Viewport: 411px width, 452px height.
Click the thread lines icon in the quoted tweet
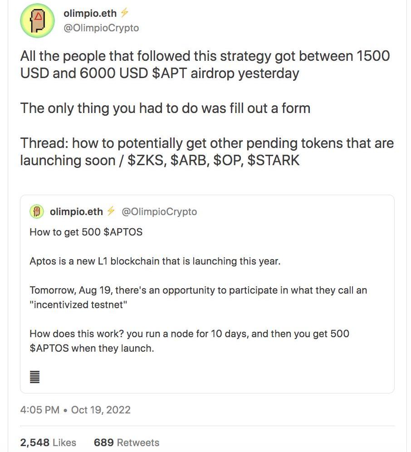(x=34, y=376)
